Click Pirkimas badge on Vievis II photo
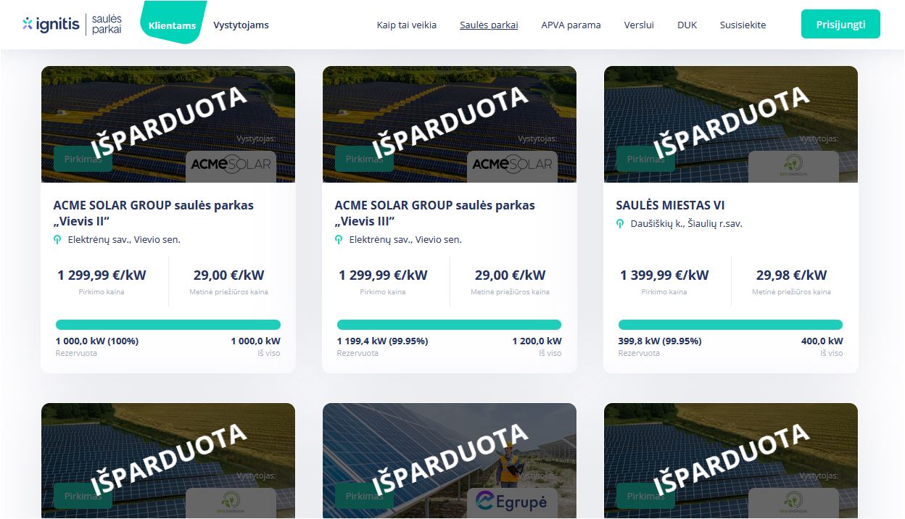This screenshot has height=519, width=905. [83, 159]
